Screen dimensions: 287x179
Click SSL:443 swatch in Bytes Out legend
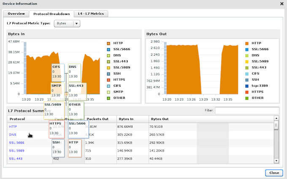click(x=247, y=67)
